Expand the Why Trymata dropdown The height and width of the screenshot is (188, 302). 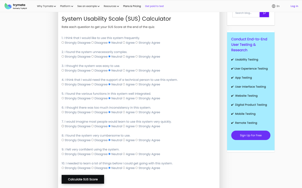[46, 6]
